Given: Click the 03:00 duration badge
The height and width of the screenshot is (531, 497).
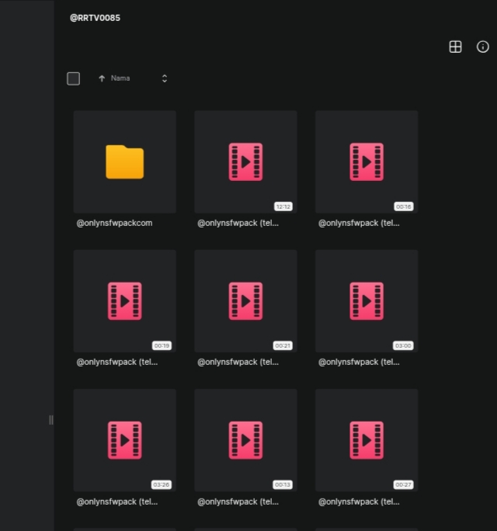Looking at the screenshot, I should point(403,345).
